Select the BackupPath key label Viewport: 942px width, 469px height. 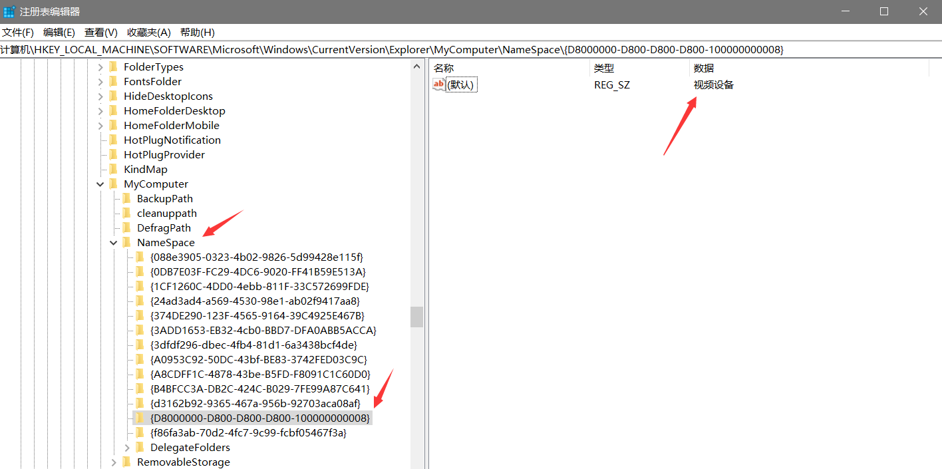tap(165, 199)
